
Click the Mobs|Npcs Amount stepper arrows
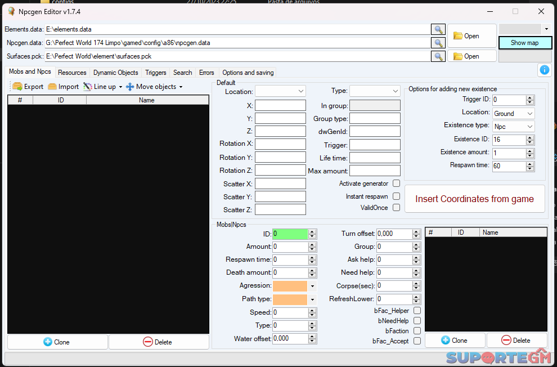pyautogui.click(x=312, y=247)
